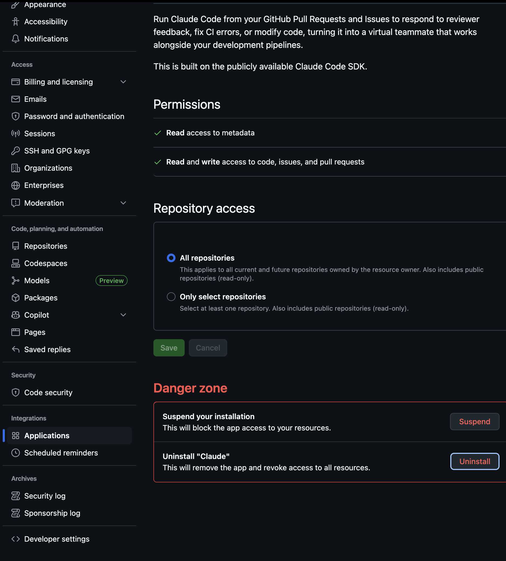Screen dimensions: 506x561
Task: Click the Codespaces icon in sidebar
Action: click(16, 263)
